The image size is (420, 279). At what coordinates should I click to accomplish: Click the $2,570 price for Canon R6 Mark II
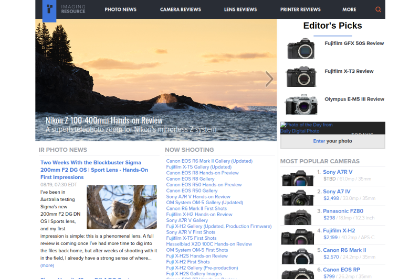331,257
